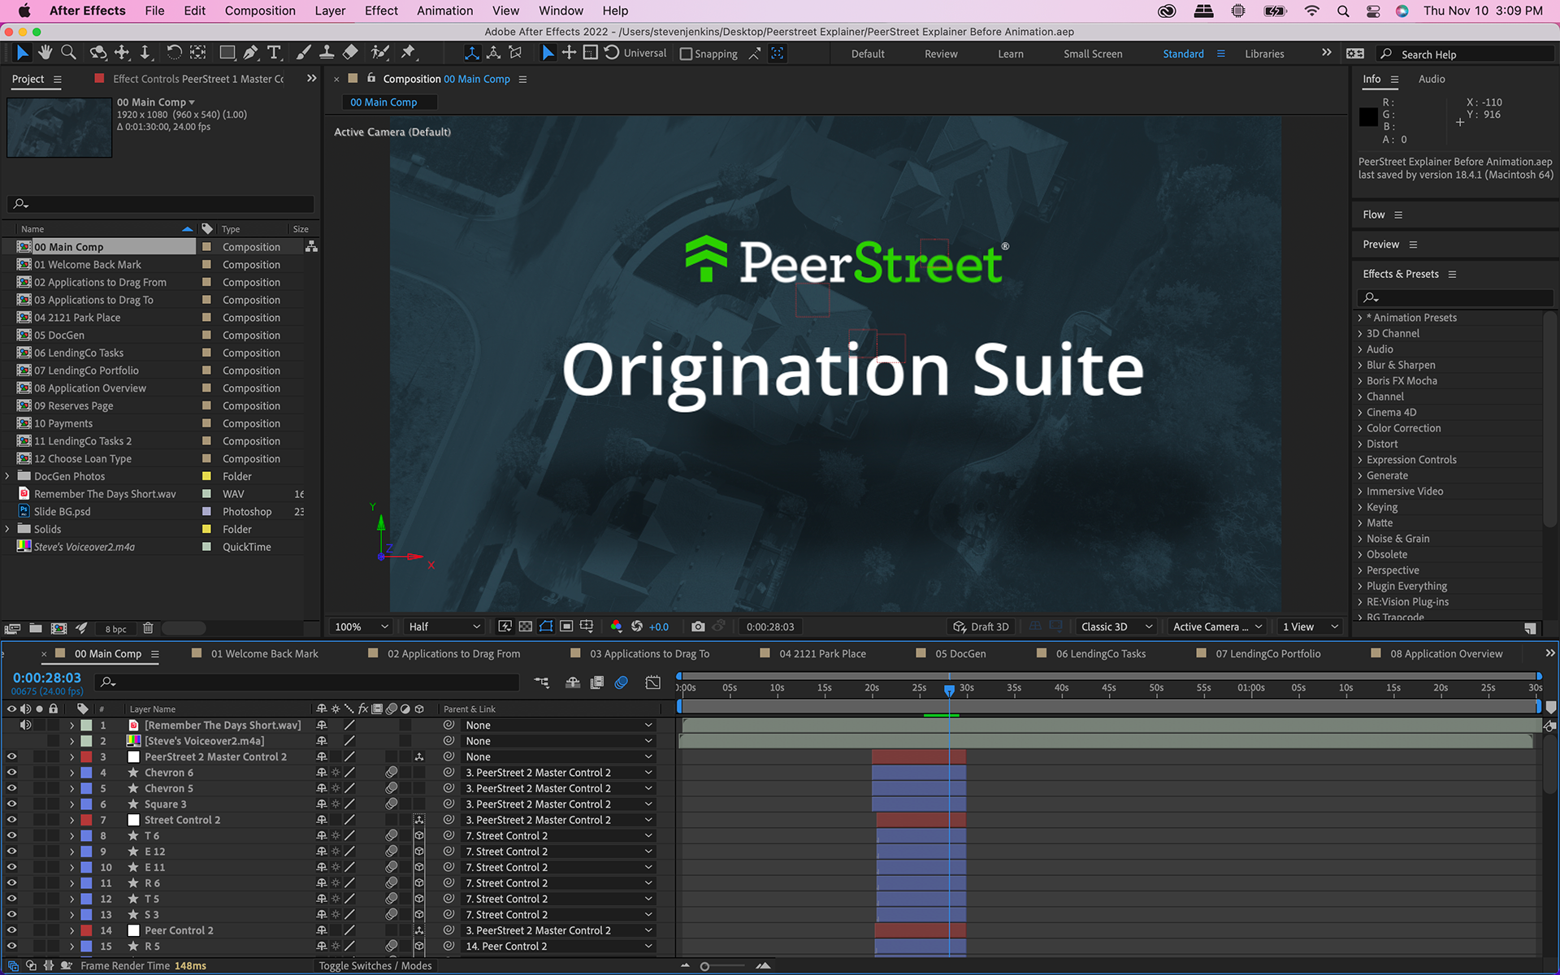Select the Roto Brush tool

[x=379, y=53]
